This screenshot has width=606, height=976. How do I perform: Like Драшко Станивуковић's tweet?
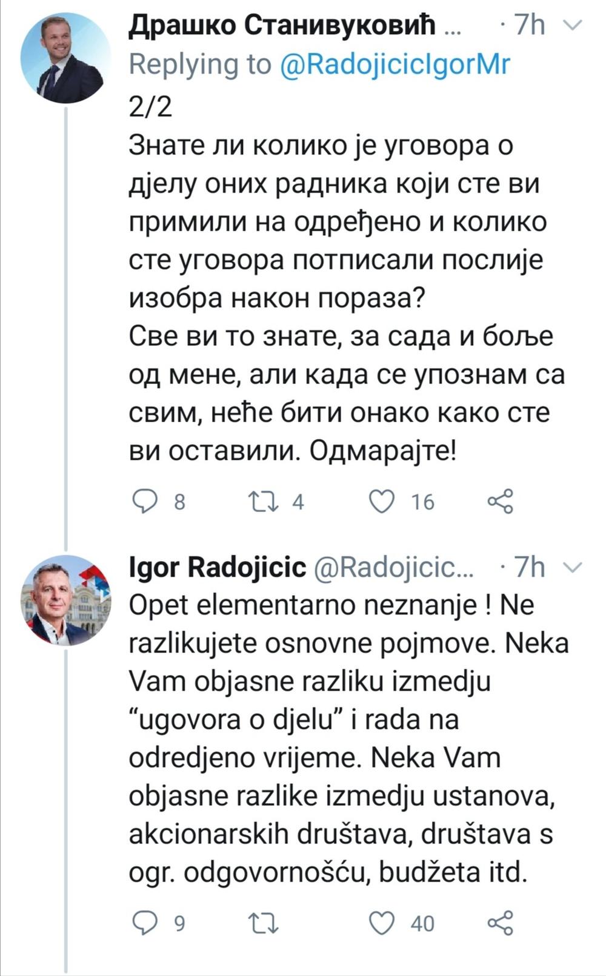click(382, 502)
